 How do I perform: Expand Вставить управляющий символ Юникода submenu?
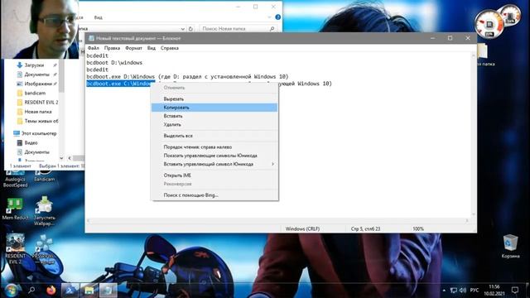(214, 164)
